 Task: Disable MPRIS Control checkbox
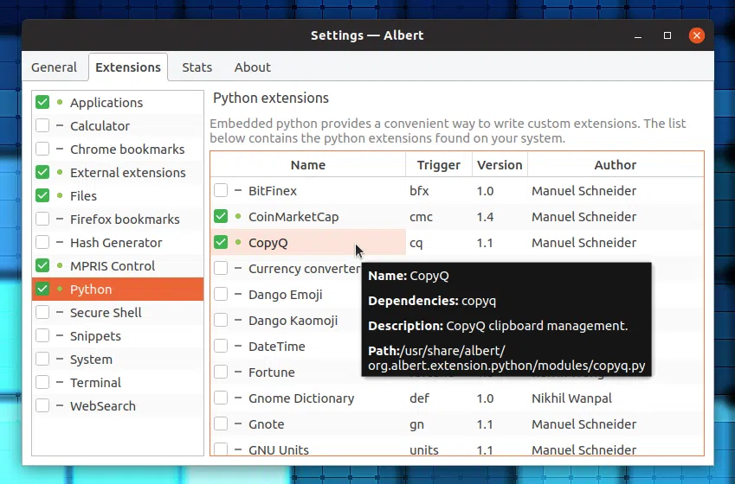click(x=42, y=266)
